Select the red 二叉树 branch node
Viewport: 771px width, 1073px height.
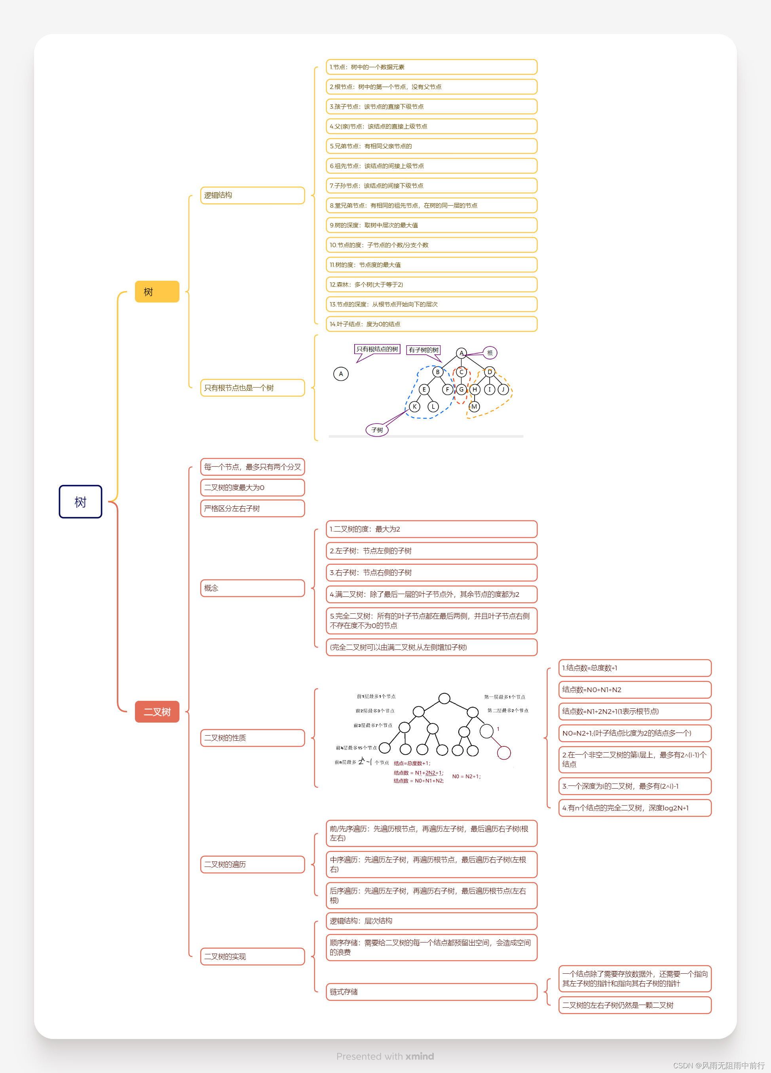tap(157, 711)
